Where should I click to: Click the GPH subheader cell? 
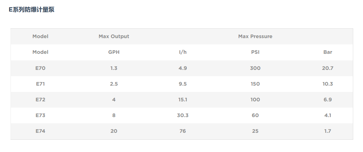click(114, 52)
